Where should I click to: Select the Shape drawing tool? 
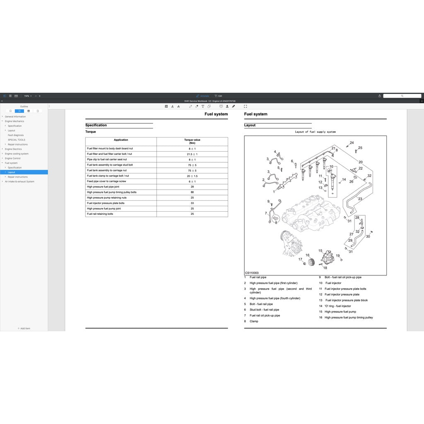click(209, 106)
